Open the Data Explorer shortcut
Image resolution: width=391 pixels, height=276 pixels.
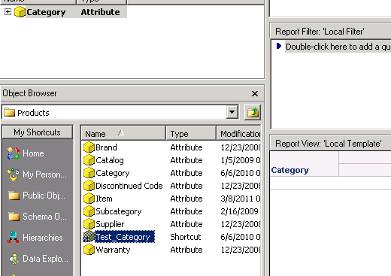38,259
